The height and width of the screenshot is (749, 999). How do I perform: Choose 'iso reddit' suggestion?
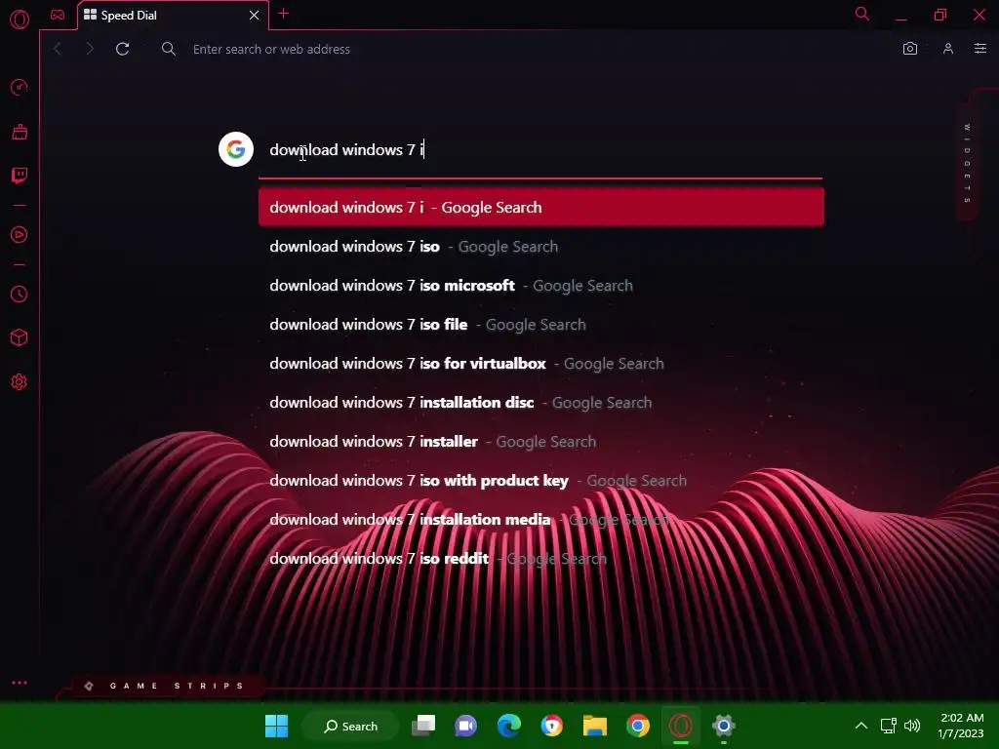click(x=540, y=559)
